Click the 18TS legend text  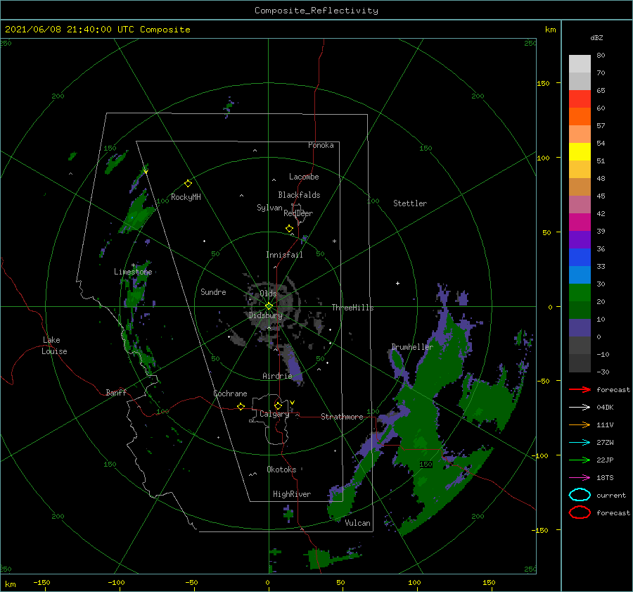[x=605, y=478]
